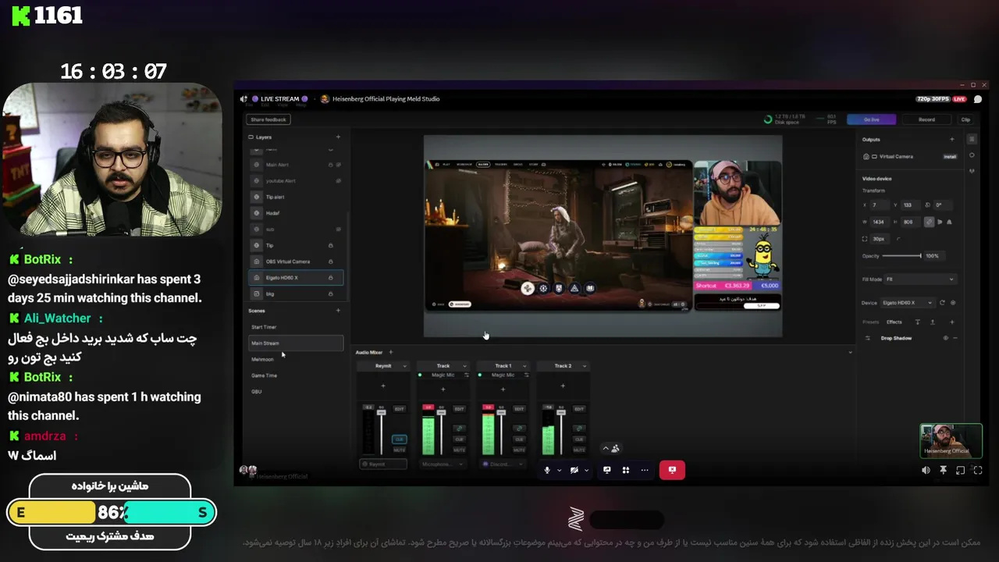
Task: Mute the Discord microphone
Action: 547,470
